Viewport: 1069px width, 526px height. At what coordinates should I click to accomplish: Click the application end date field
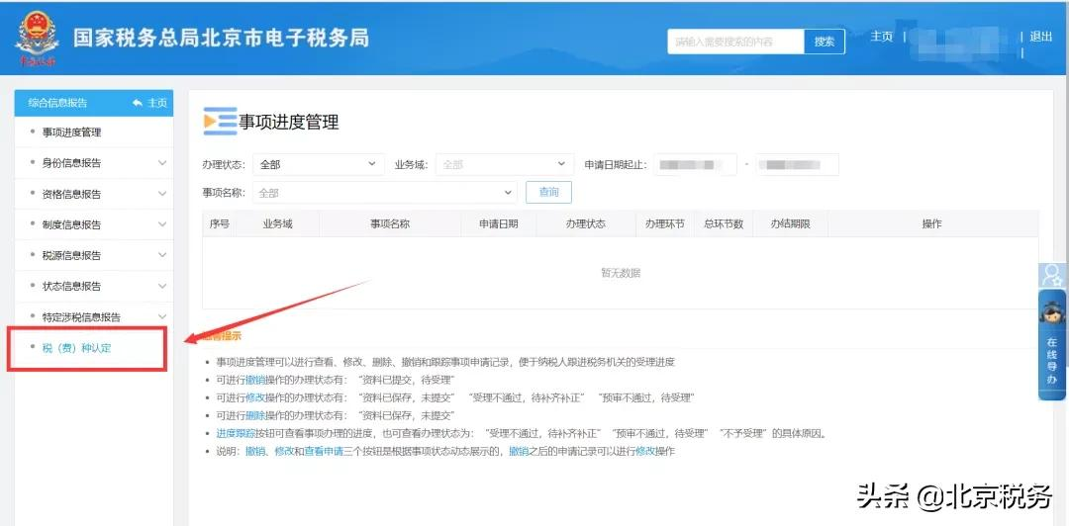point(797,164)
